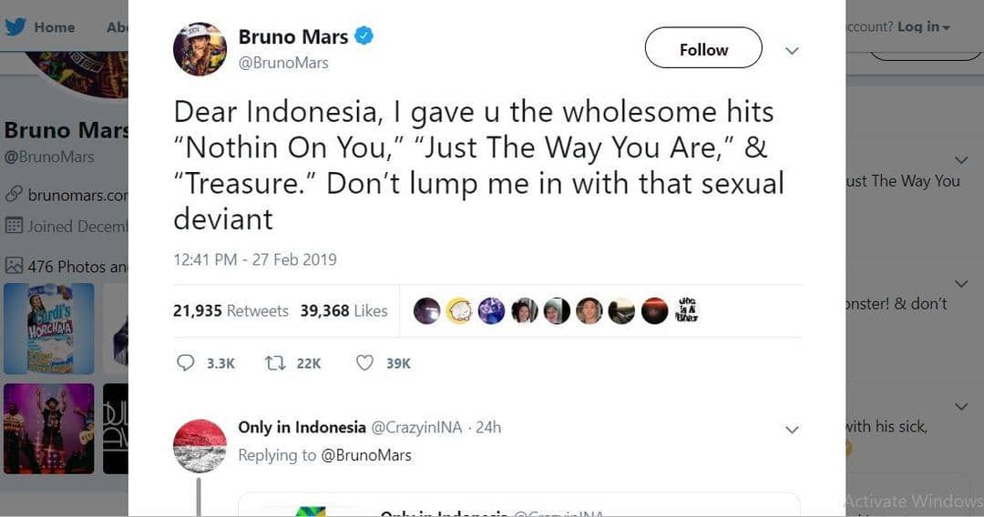This screenshot has height=517, width=984.
Task: Follow Bruno Mars
Action: tap(703, 48)
